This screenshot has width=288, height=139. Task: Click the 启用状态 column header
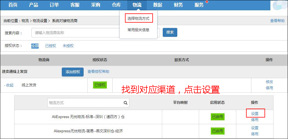click(217, 102)
